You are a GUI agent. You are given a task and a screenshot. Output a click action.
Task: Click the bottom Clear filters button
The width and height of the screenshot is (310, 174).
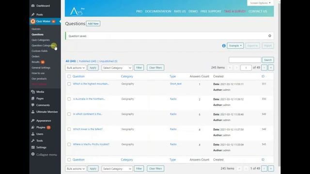tap(155, 169)
